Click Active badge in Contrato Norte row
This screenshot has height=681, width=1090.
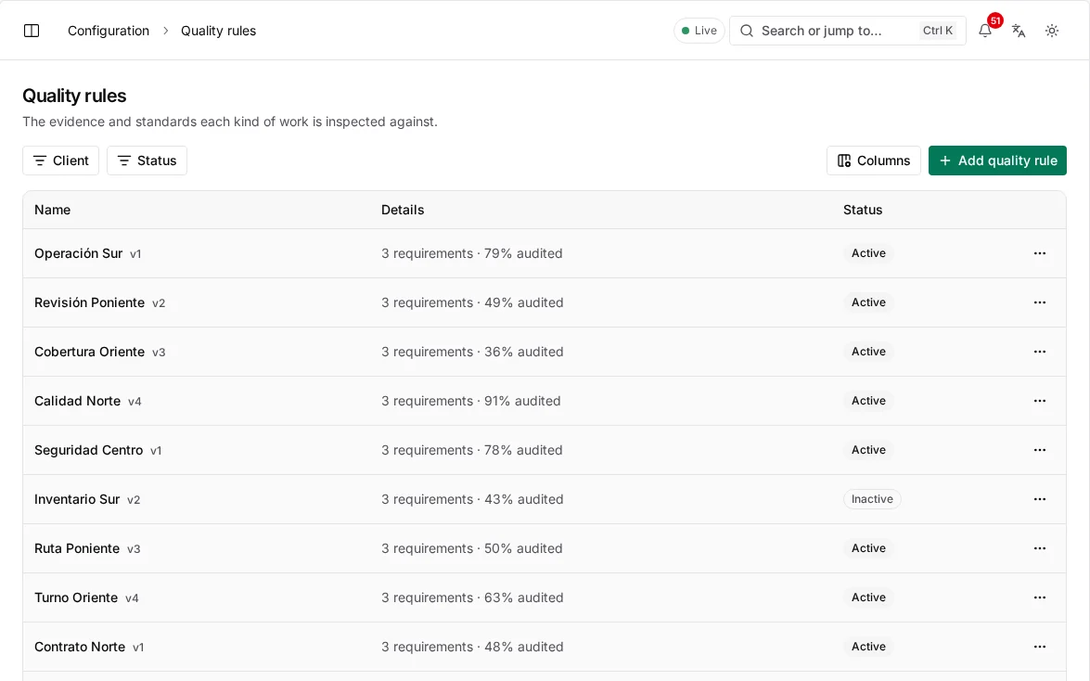click(x=868, y=647)
